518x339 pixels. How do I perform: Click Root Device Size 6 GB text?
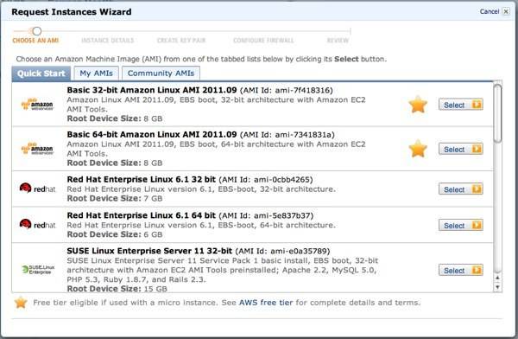coord(115,234)
